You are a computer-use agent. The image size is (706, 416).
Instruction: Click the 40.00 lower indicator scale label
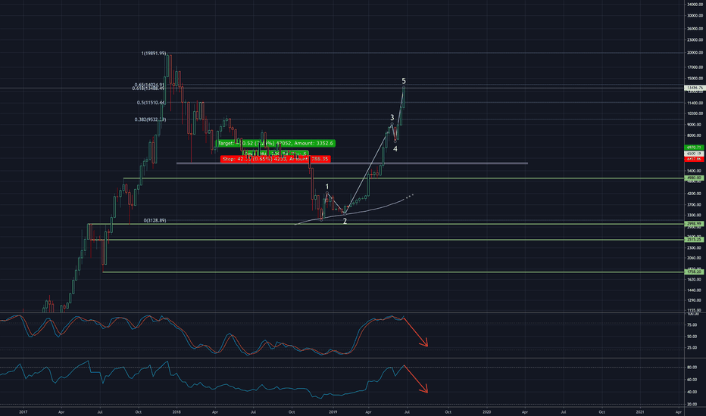(x=692, y=392)
